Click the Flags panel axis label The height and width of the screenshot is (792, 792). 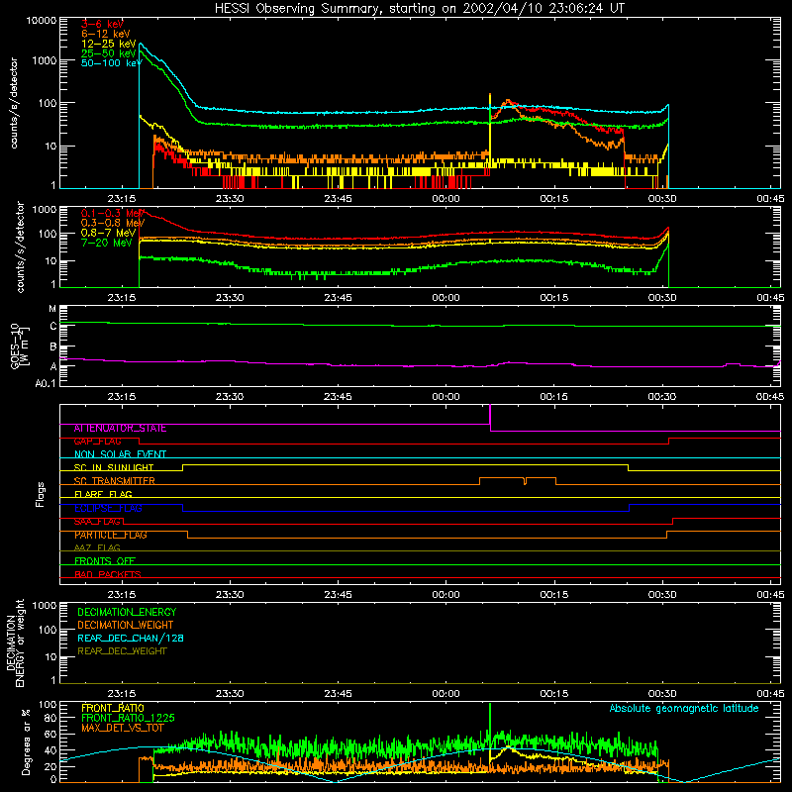41,494
